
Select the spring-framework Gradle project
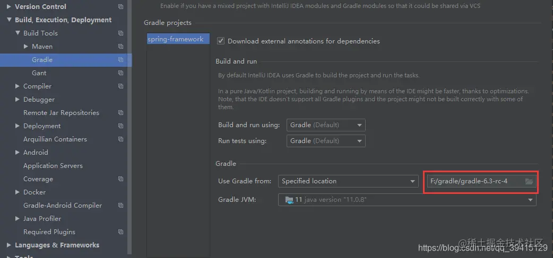[178, 39]
